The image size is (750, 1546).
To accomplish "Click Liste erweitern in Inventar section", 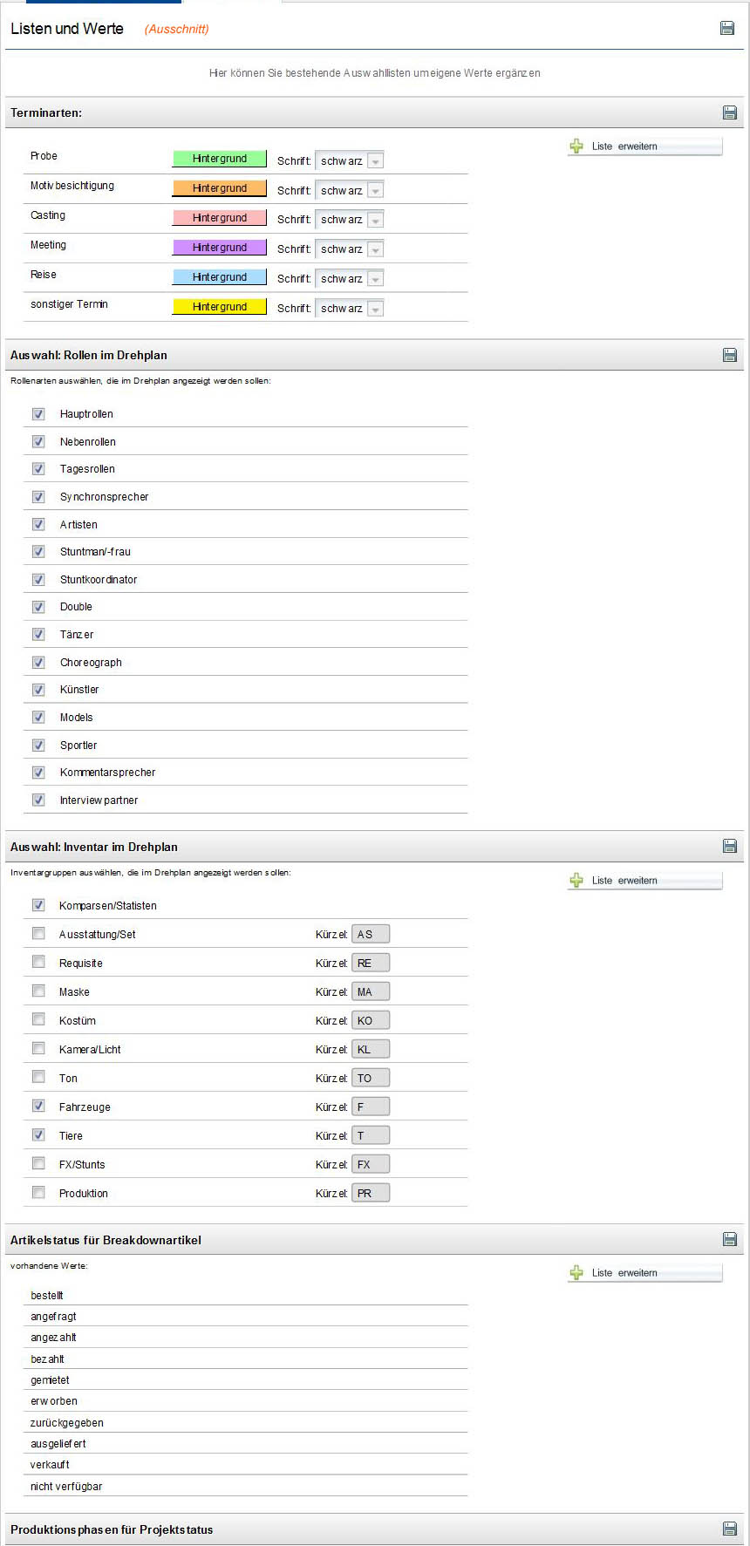I will tap(645, 881).
